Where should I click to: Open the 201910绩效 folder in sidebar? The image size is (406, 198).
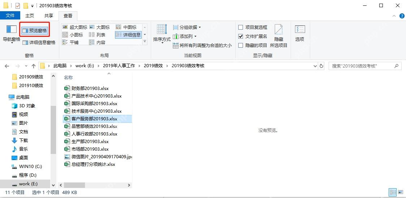coord(28,85)
